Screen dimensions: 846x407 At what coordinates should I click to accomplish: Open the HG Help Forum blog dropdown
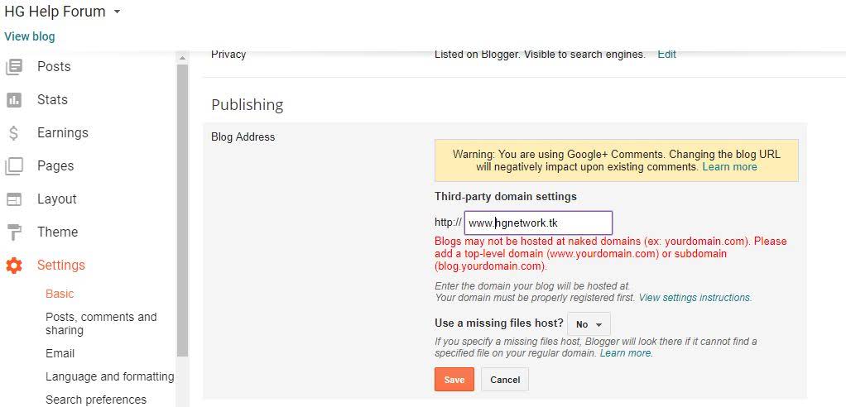[117, 12]
